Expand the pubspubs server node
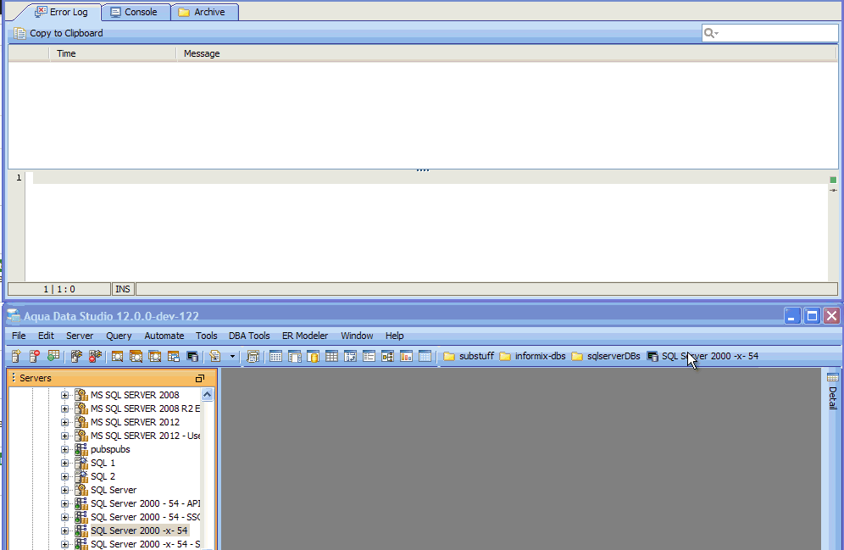 [64, 449]
